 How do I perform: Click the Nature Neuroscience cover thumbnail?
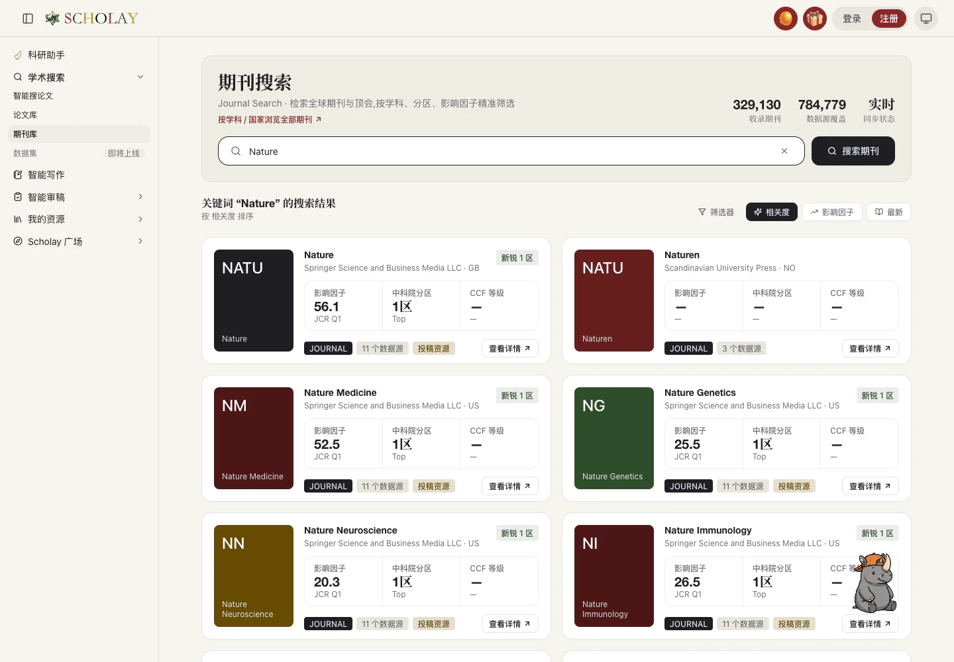254,576
